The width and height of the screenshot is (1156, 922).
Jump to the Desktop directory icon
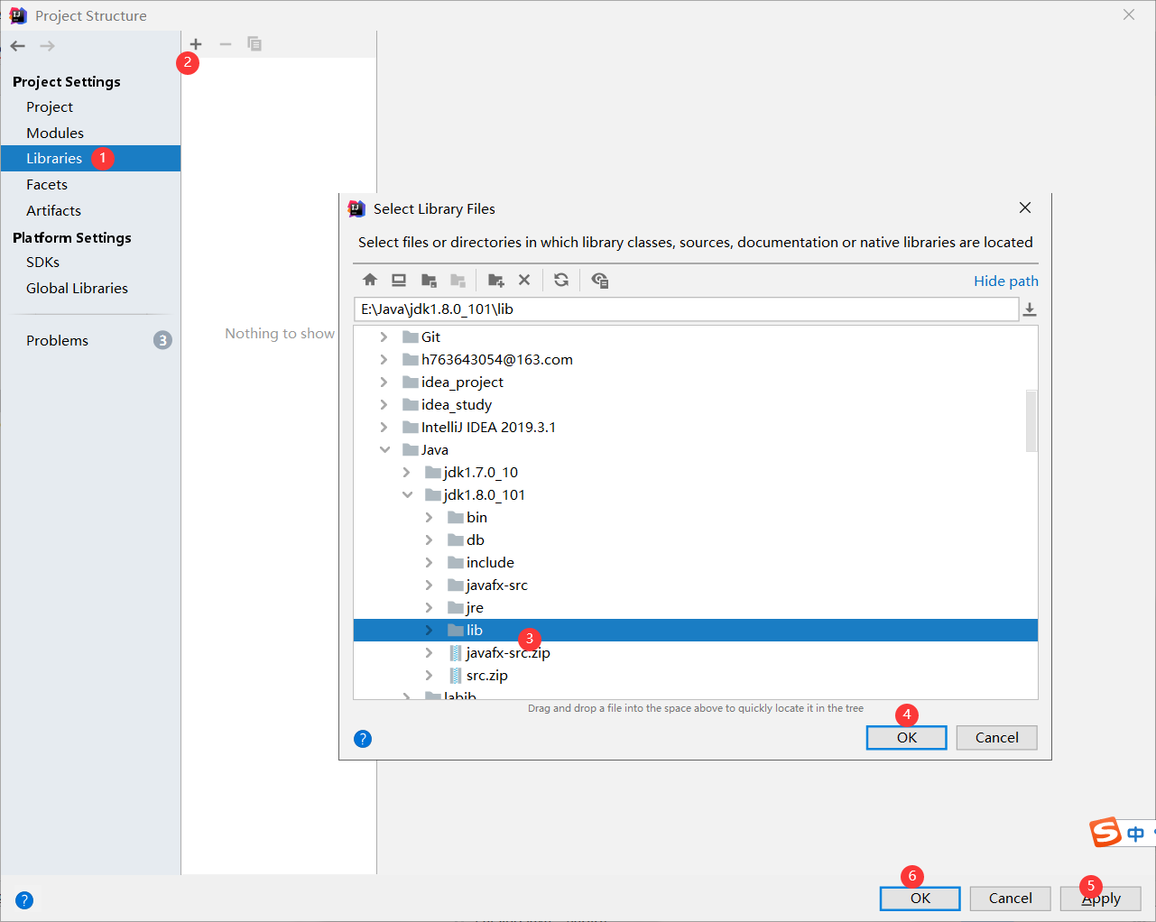click(x=399, y=280)
